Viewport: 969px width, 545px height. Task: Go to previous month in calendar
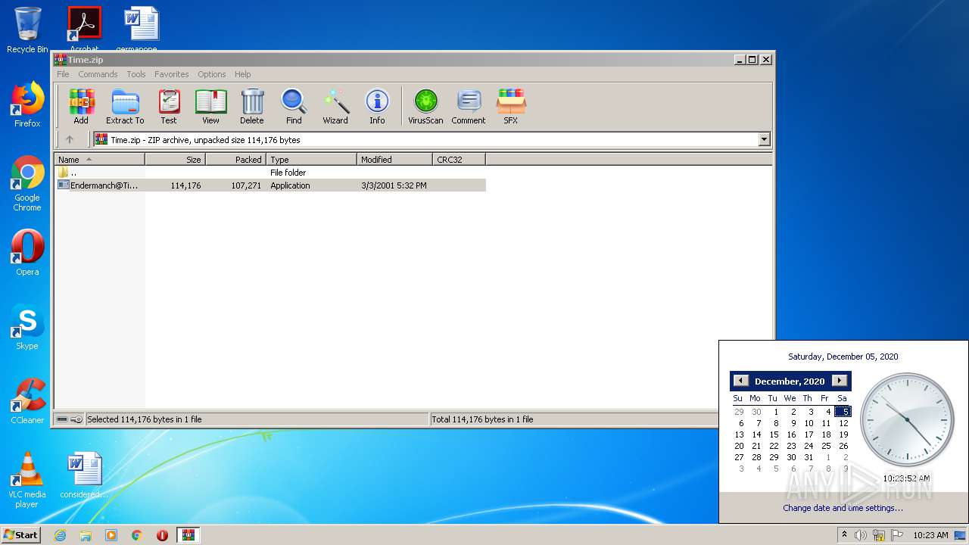pos(741,381)
